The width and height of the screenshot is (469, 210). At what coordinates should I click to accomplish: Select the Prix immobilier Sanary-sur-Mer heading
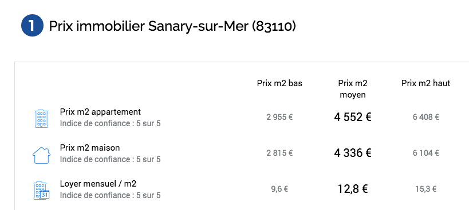coord(172,26)
